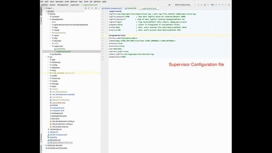Open the Git menu

click(x=91, y=2)
